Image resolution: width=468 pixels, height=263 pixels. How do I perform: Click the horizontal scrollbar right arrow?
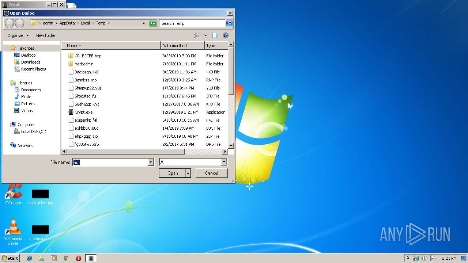[226, 151]
